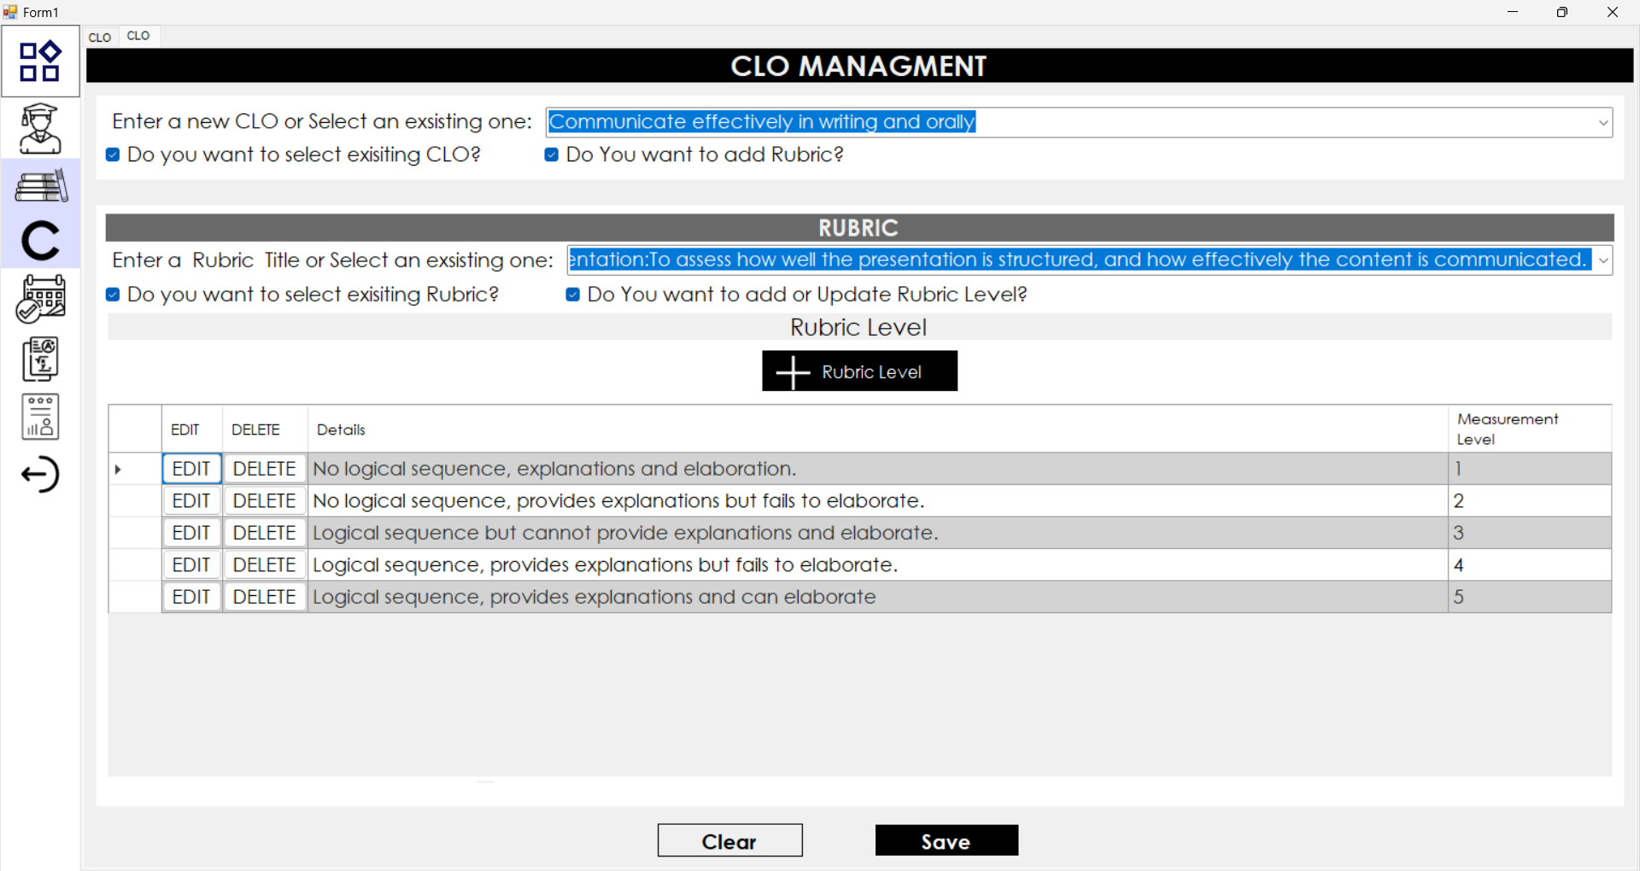Image resolution: width=1640 pixels, height=871 pixels.
Task: Click the add Rubric Level button
Action: click(x=859, y=371)
